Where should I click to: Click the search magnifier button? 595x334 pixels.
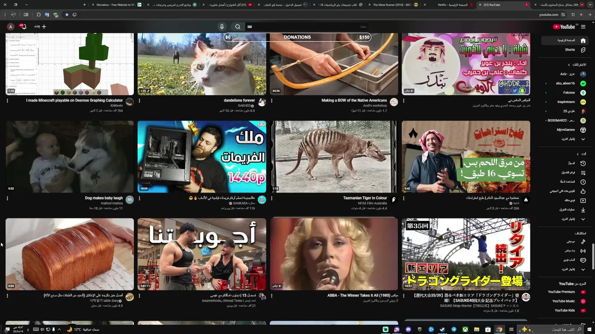point(238,26)
